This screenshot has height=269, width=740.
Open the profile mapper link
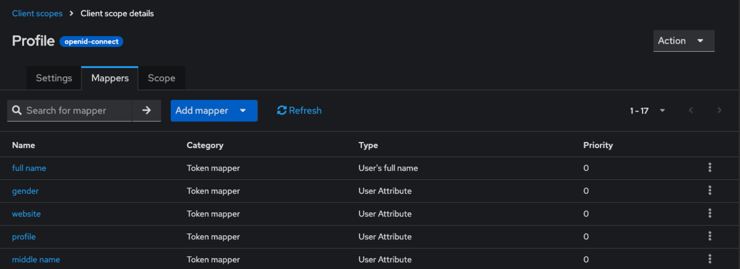(x=24, y=236)
